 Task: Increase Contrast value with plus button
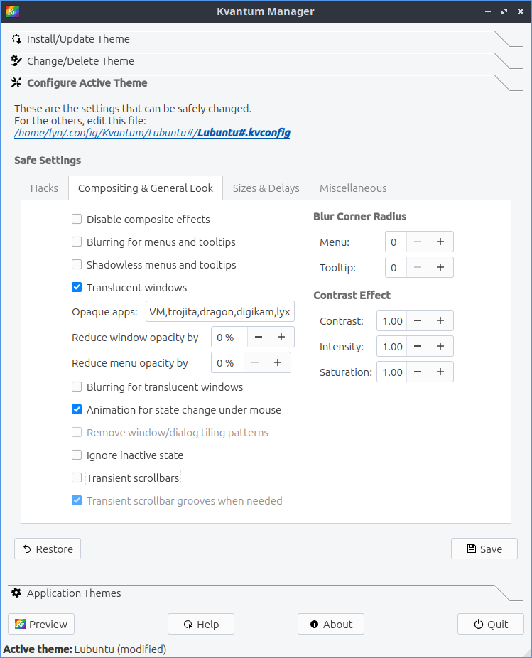pos(440,320)
